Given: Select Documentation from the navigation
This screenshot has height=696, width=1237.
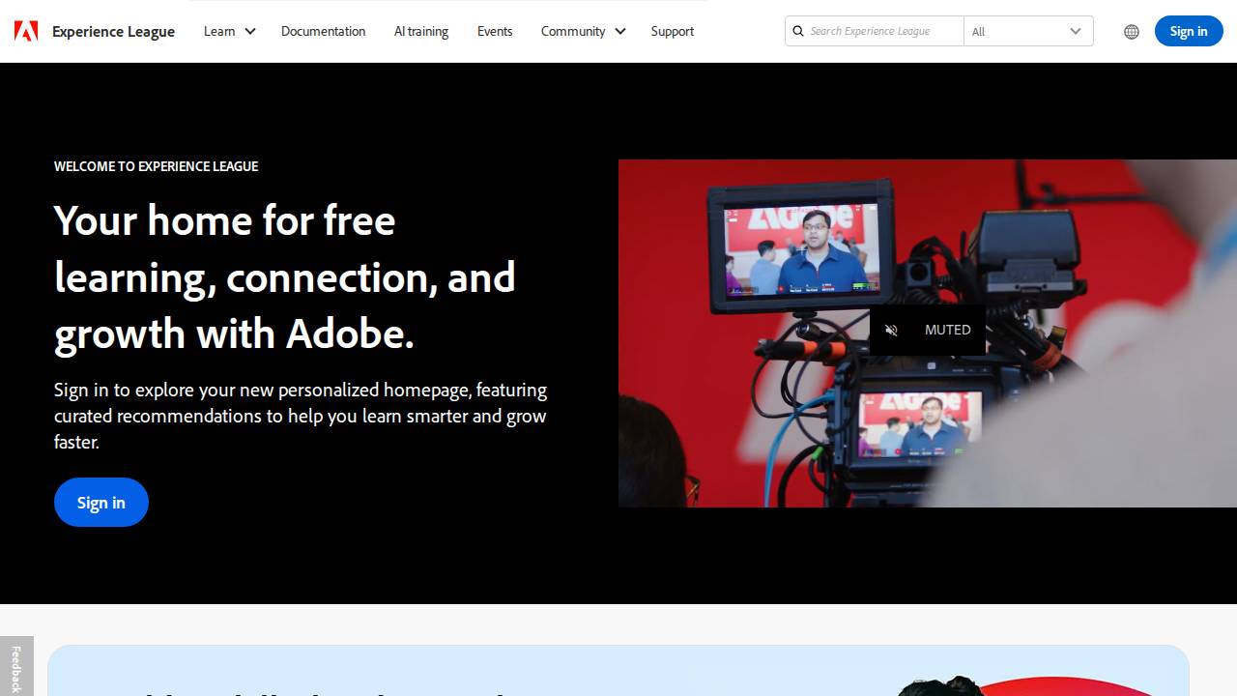Looking at the screenshot, I should (323, 31).
